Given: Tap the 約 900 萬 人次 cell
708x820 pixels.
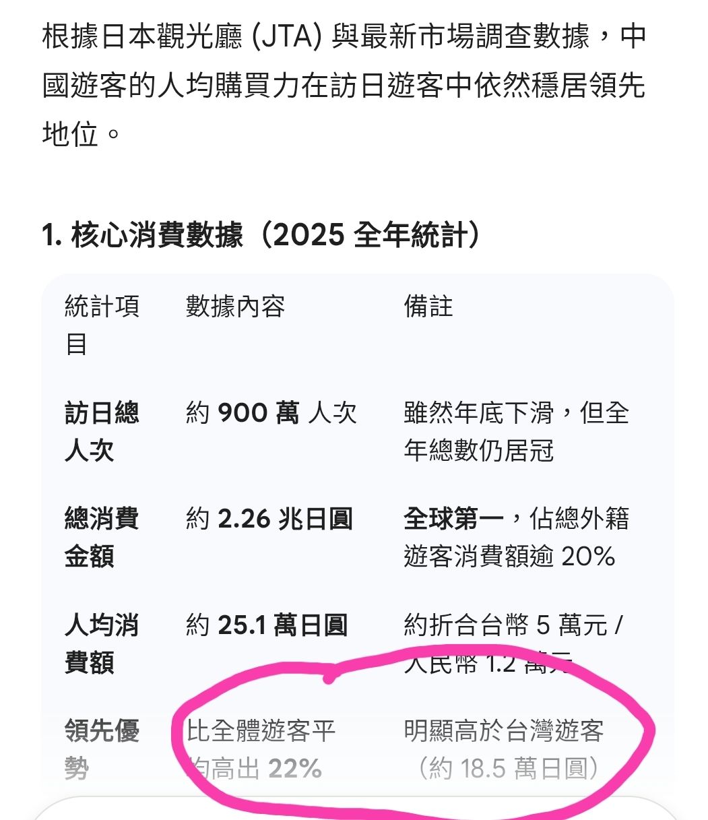Looking at the screenshot, I should point(271,413).
